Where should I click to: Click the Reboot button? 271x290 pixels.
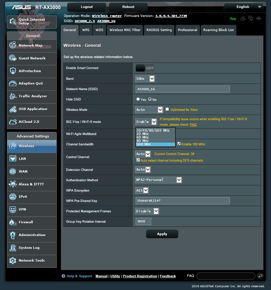tap(128, 7)
